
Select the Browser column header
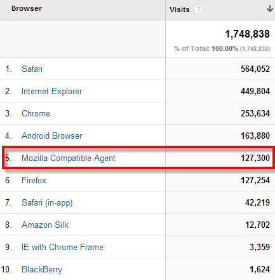point(27,8)
